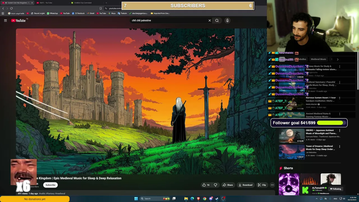Open Maps bookmark
359x202 pixels.
pyautogui.click(x=112, y=13)
